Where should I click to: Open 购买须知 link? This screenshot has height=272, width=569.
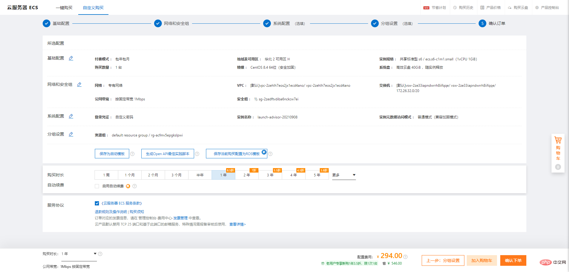pyautogui.click(x=137, y=212)
